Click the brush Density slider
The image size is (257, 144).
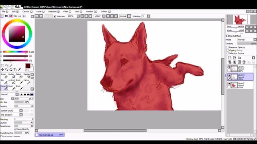click(24, 106)
